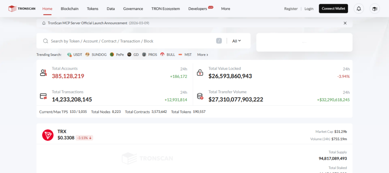The width and height of the screenshot is (389, 173).
Task: Open the TRON Ecosystem menu
Action: click(x=166, y=9)
